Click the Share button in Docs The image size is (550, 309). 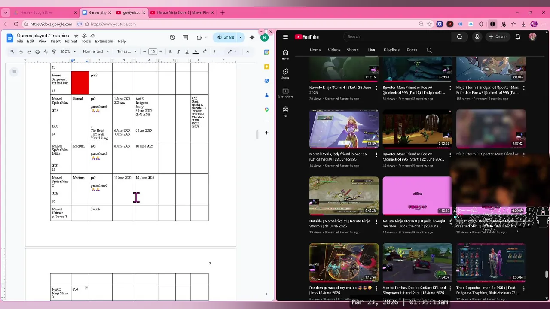pos(226,37)
